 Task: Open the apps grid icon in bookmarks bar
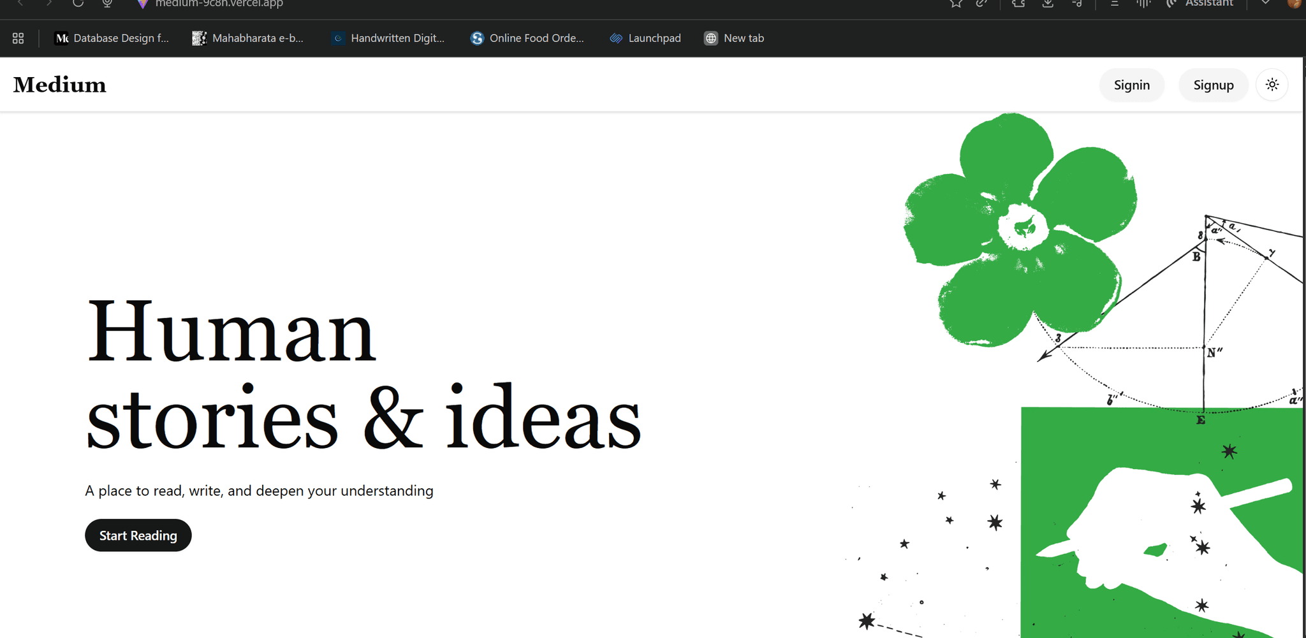[18, 38]
